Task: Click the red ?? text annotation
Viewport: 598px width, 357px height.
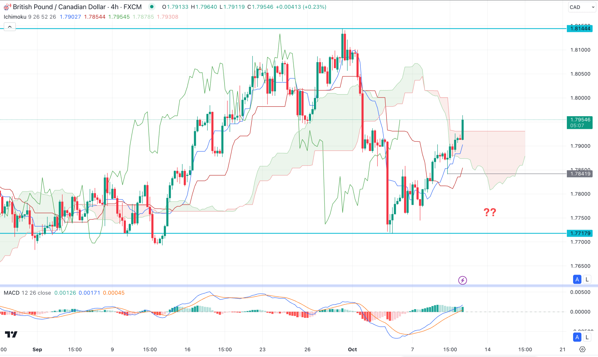Action: pyautogui.click(x=490, y=212)
